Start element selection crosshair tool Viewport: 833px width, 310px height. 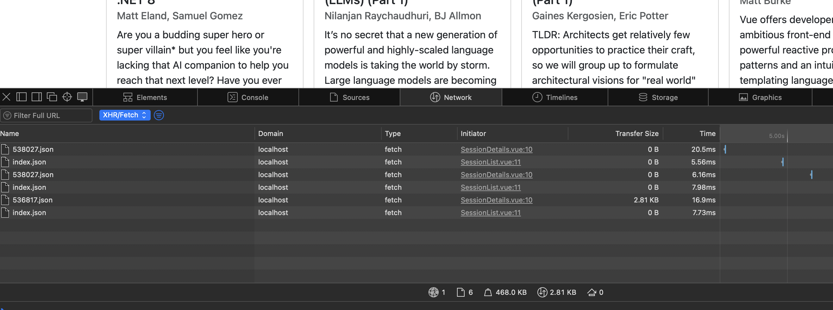coord(67,97)
